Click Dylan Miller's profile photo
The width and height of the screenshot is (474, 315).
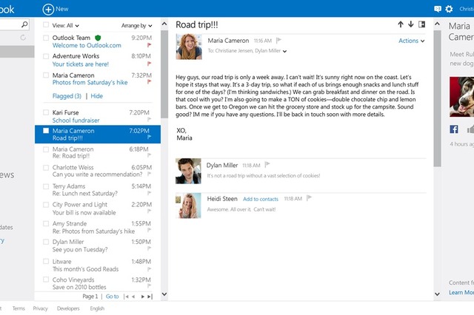pyautogui.click(x=188, y=171)
